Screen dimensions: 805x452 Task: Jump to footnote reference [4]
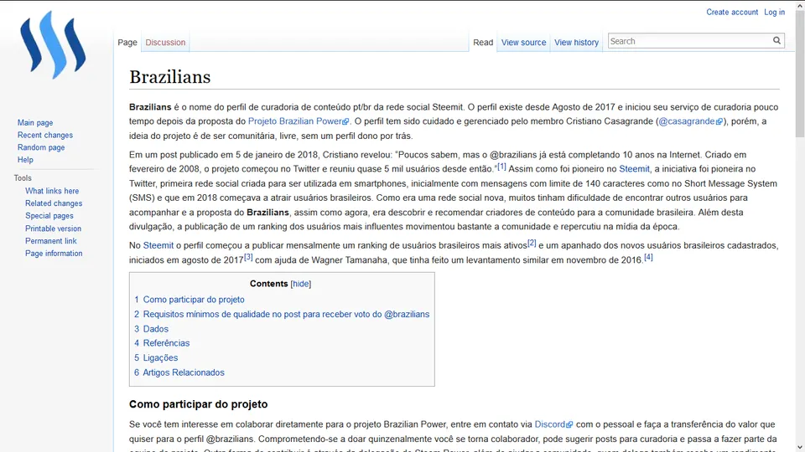pos(648,257)
